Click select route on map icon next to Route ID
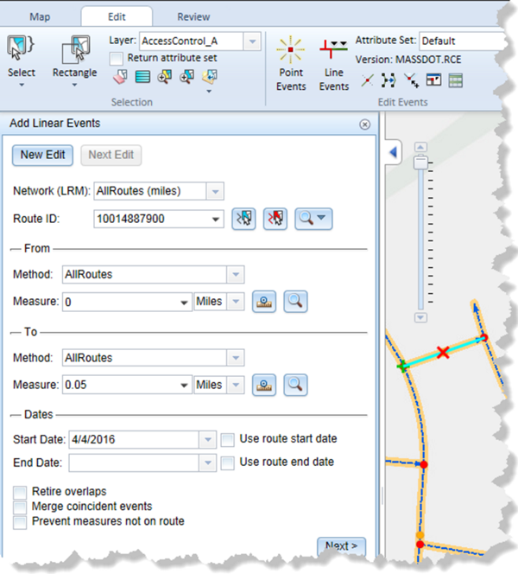This screenshot has width=518, height=574. coord(243,220)
